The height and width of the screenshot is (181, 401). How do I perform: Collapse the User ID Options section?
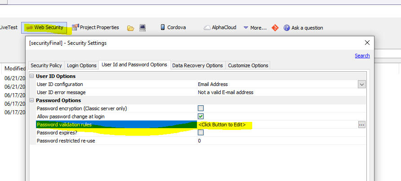pyautogui.click(x=32, y=76)
